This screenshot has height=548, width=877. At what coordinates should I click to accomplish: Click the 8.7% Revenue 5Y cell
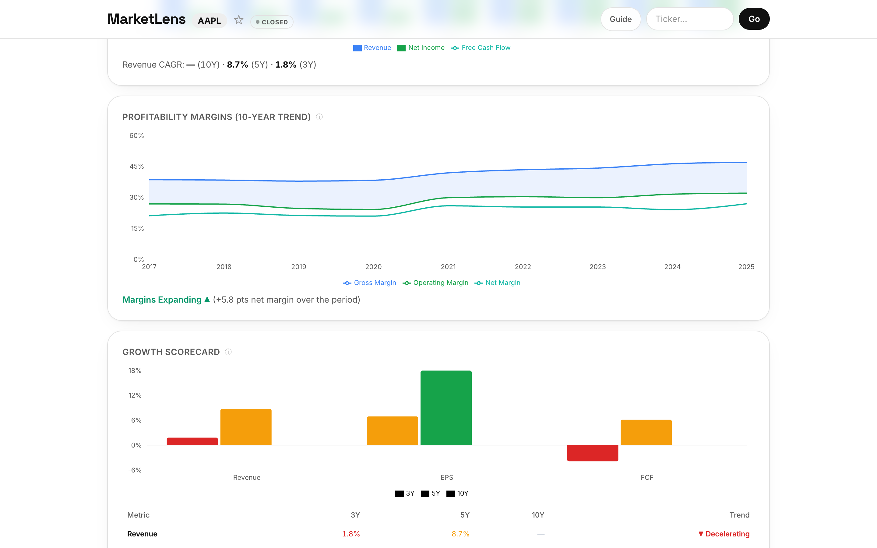click(x=460, y=534)
